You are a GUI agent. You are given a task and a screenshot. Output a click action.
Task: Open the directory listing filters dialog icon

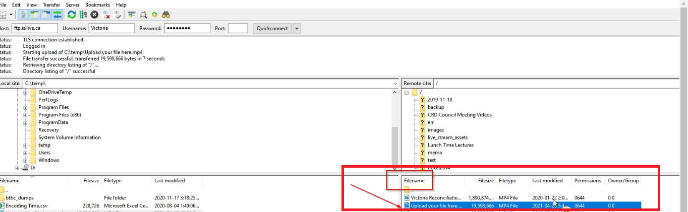[x=132, y=15]
